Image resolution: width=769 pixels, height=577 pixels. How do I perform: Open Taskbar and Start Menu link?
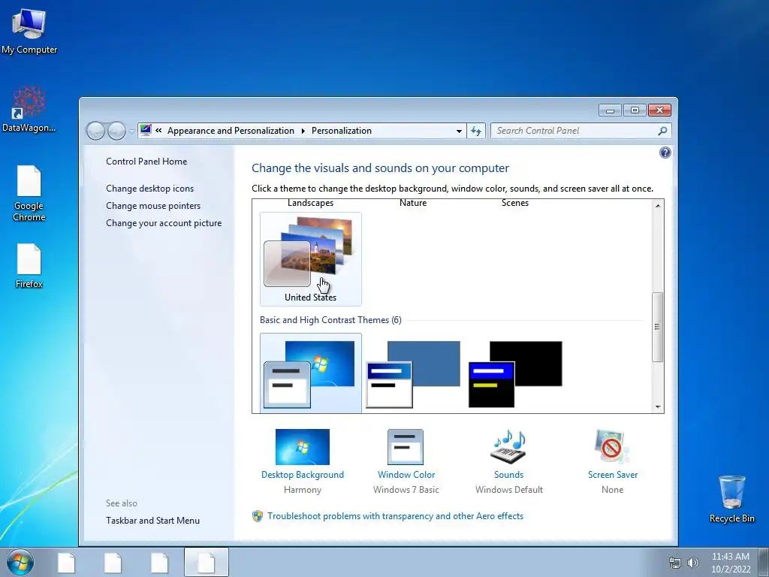[152, 521]
